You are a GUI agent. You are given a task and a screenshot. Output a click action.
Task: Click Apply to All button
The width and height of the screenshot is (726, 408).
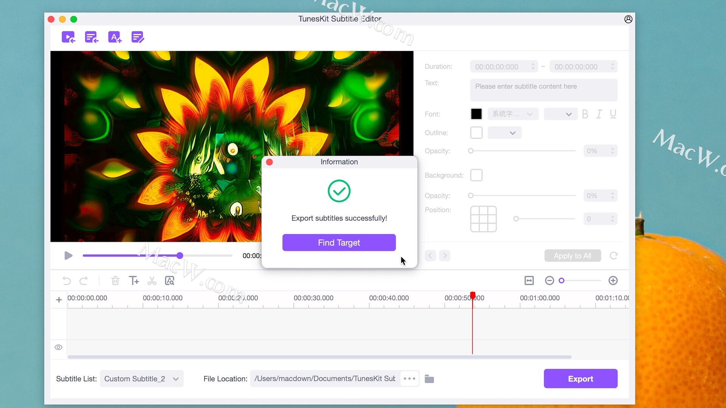pos(572,256)
